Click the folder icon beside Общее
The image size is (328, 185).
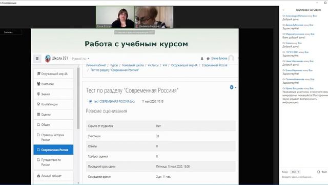pos(38,124)
